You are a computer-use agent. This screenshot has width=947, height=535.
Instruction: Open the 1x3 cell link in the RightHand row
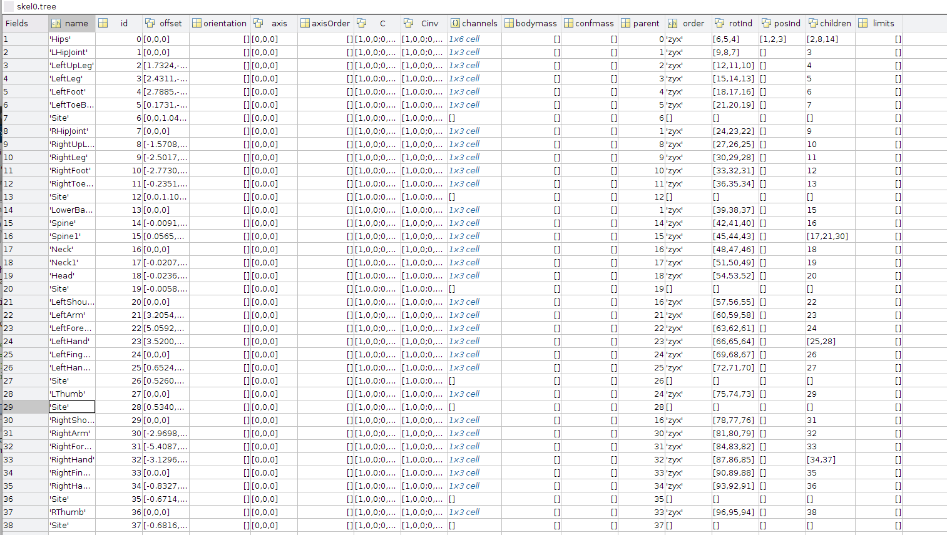click(464, 459)
